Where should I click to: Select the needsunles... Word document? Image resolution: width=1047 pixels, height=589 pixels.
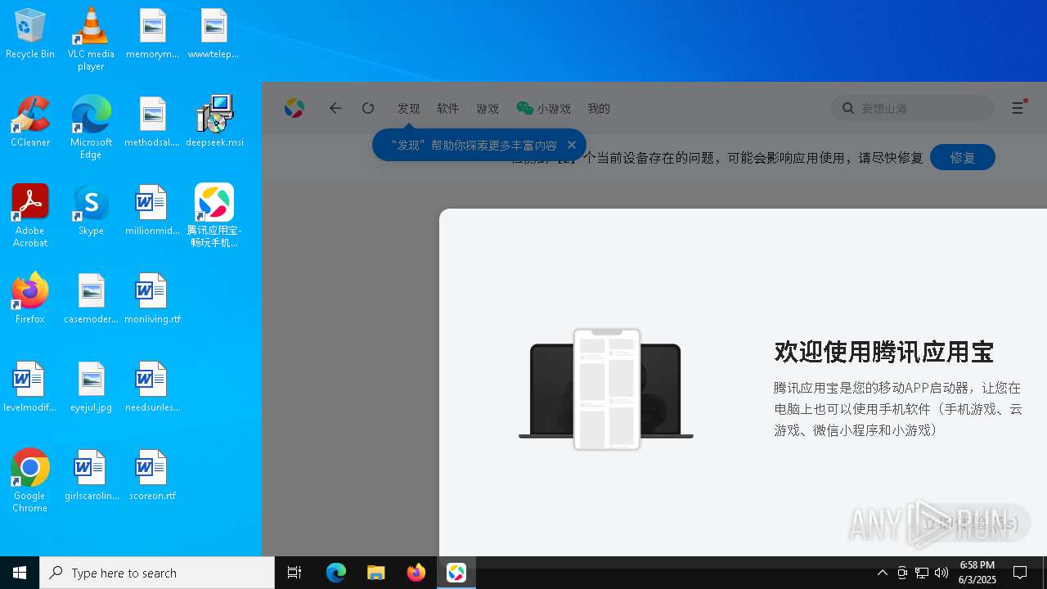point(152,386)
